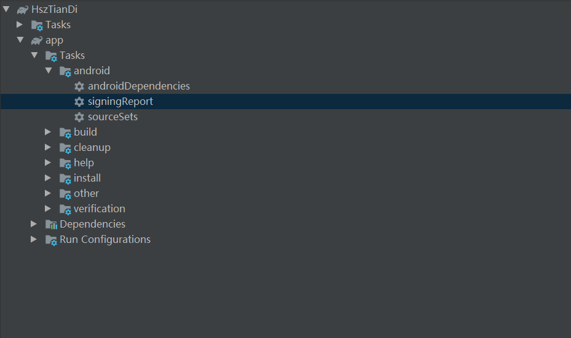This screenshot has height=338, width=571.
Task: Expand the cleanup task group arrow
Action: pos(48,147)
